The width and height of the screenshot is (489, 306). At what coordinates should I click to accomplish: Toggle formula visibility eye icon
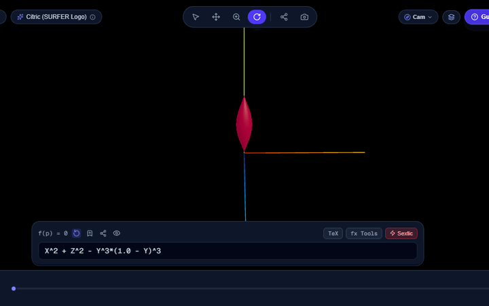(x=117, y=233)
